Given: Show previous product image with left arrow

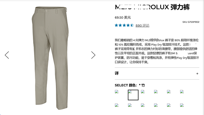Looking at the screenshot, I should [7, 55].
